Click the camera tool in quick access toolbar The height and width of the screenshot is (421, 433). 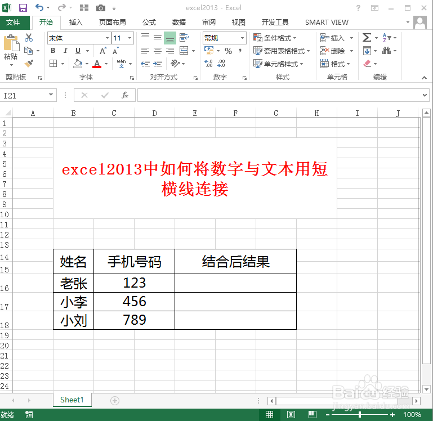101,8
